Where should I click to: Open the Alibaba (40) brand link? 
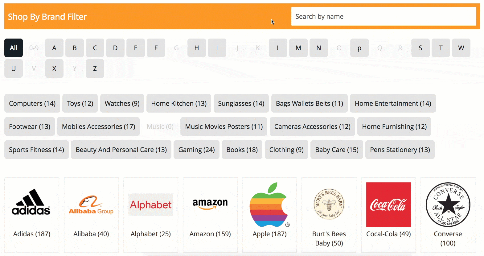point(91,234)
